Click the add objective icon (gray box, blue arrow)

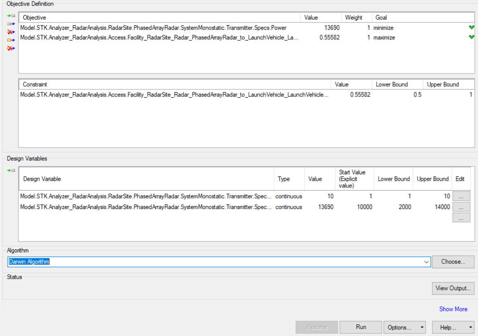(x=11, y=24)
